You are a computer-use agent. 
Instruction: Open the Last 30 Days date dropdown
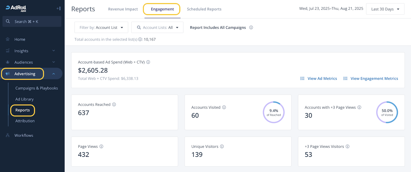pos(385,9)
